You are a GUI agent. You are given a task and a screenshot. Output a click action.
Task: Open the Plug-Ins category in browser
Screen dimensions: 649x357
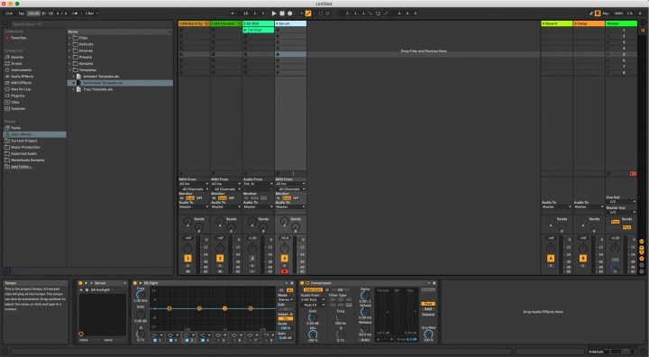[x=18, y=96]
